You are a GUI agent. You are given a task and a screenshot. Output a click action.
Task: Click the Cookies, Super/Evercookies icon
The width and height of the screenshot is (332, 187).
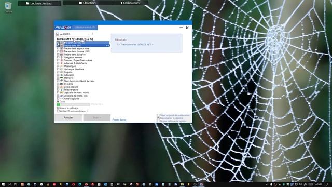click(x=62, y=60)
